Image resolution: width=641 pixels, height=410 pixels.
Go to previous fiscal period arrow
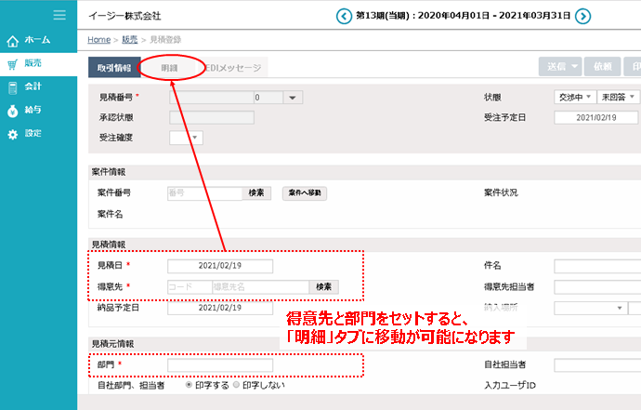pos(344,16)
